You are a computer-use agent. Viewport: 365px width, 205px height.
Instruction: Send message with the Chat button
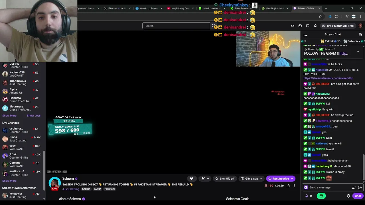pyautogui.click(x=358, y=196)
